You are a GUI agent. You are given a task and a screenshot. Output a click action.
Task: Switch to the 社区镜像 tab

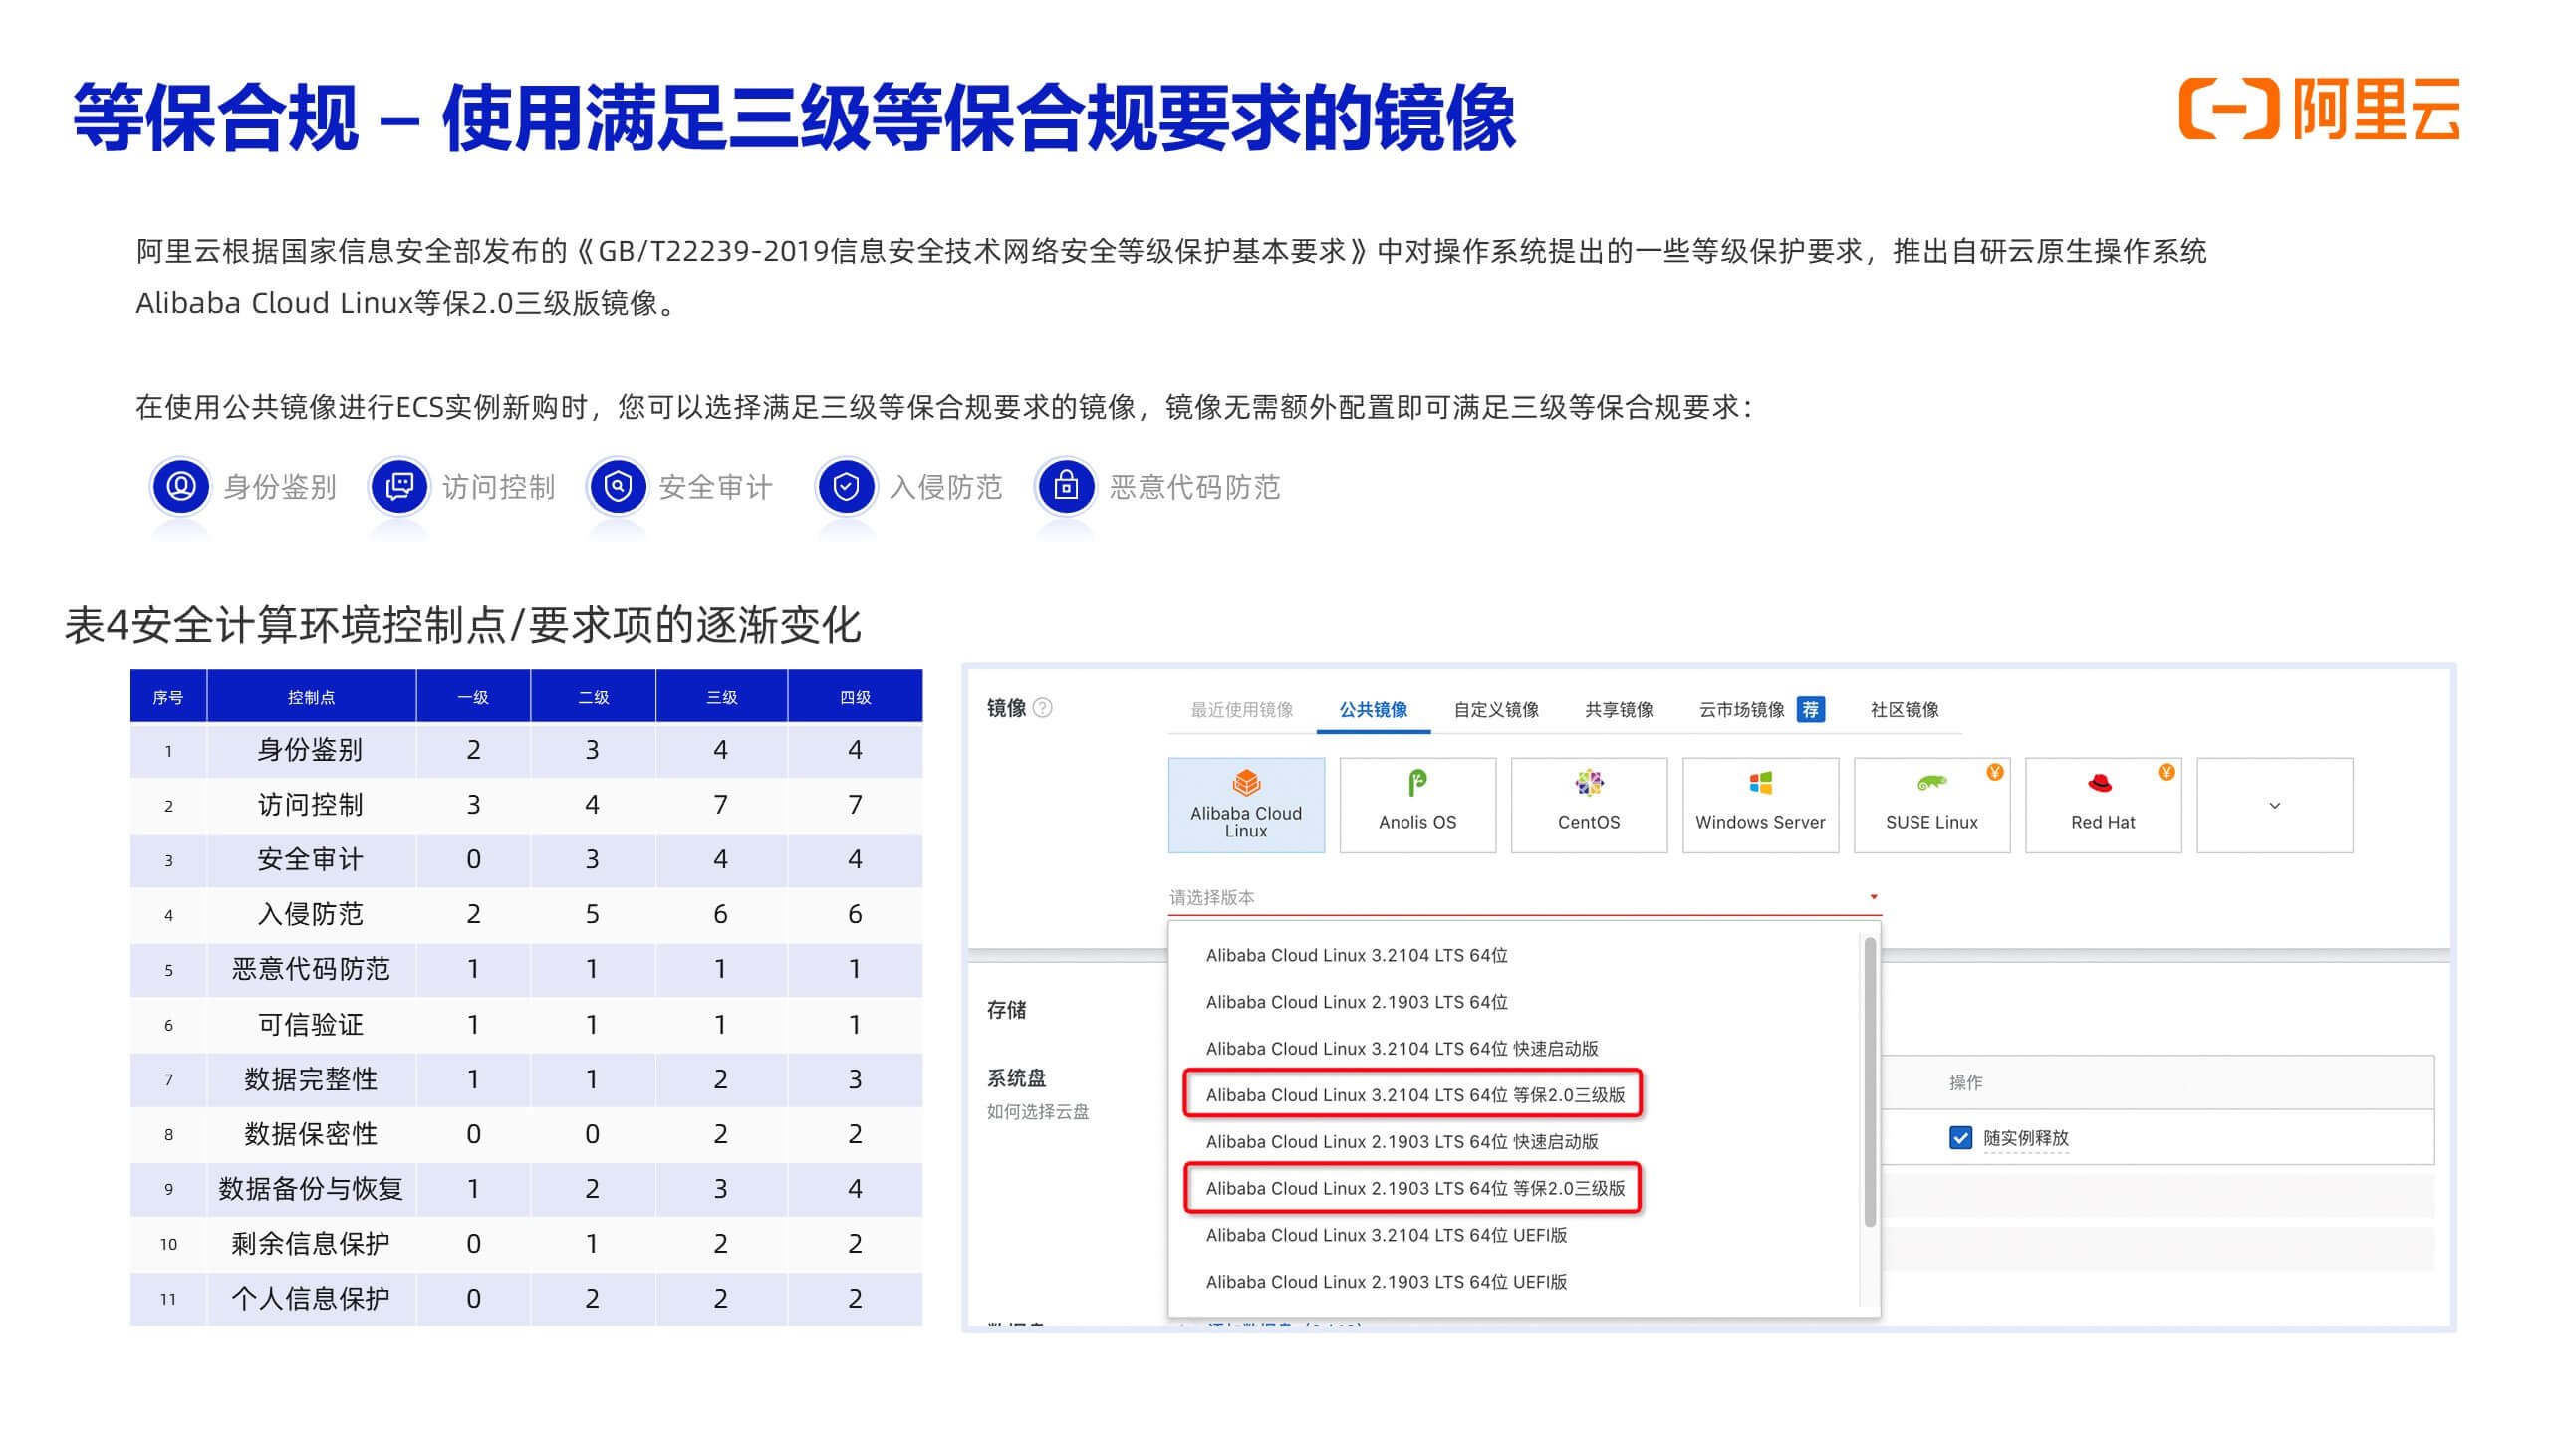tap(1905, 709)
